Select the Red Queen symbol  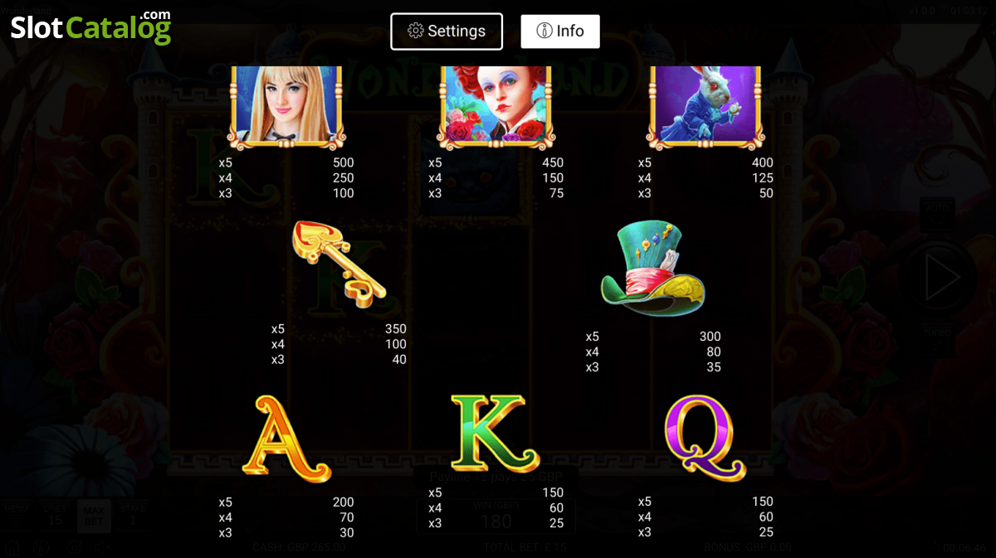click(496, 106)
